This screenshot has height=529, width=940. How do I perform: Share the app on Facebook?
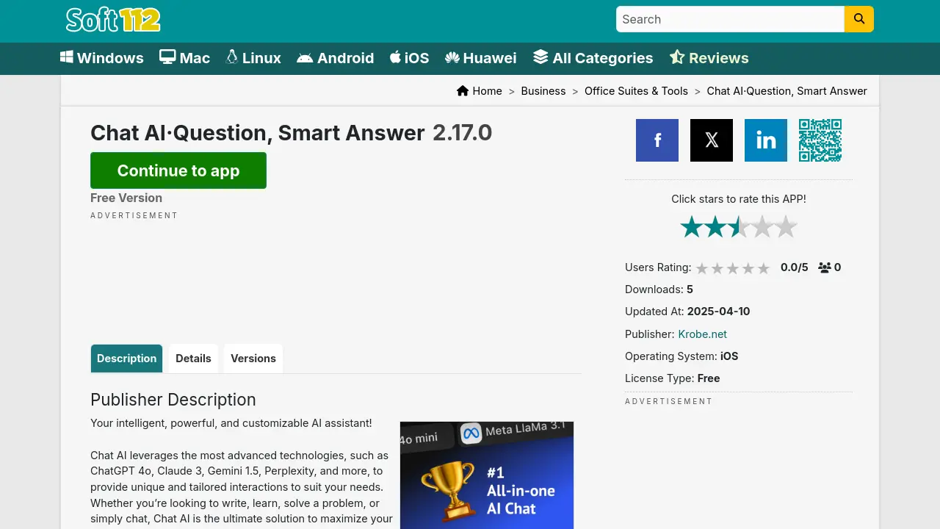(x=657, y=140)
